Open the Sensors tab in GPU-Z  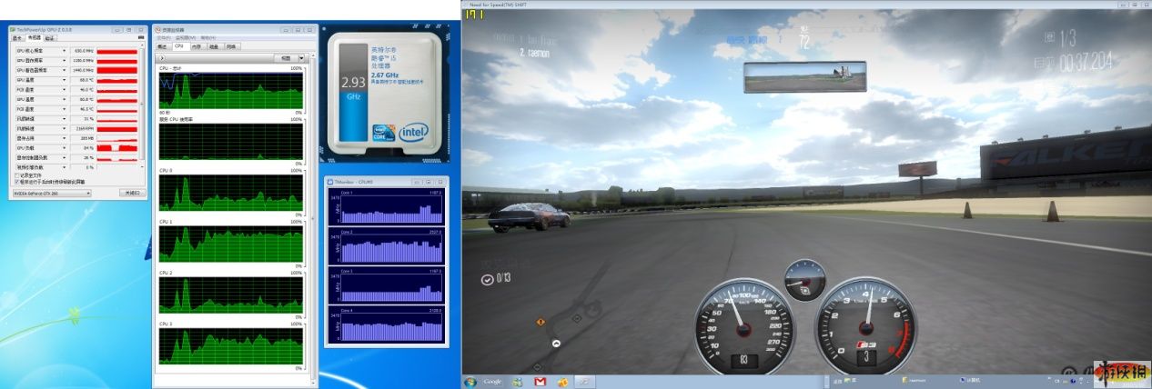pyautogui.click(x=34, y=38)
